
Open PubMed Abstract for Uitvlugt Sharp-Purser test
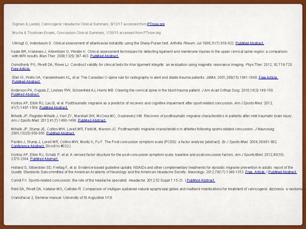click(x=250, y=43)
